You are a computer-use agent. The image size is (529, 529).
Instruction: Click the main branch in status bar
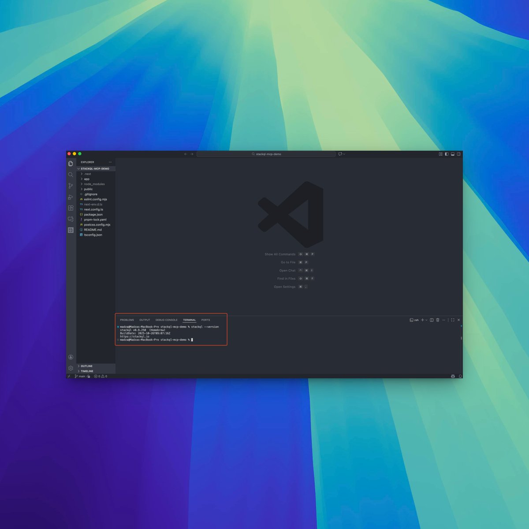click(80, 376)
